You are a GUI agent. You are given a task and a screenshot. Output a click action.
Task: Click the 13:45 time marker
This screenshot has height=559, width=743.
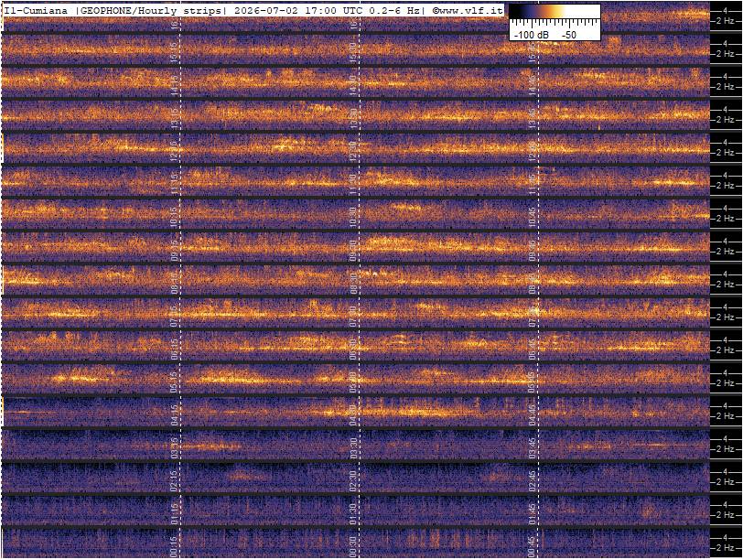[x=533, y=118]
